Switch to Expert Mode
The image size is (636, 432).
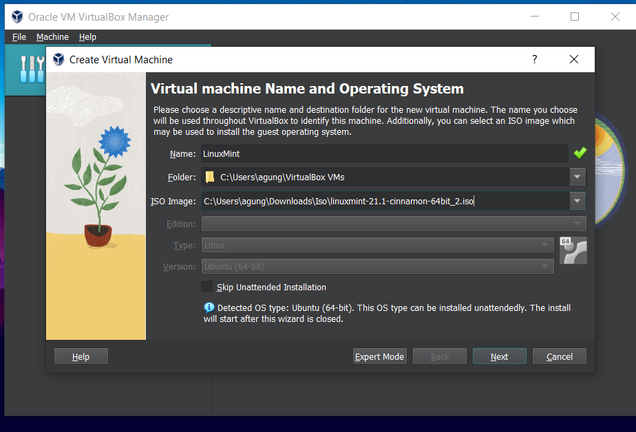[x=379, y=356]
